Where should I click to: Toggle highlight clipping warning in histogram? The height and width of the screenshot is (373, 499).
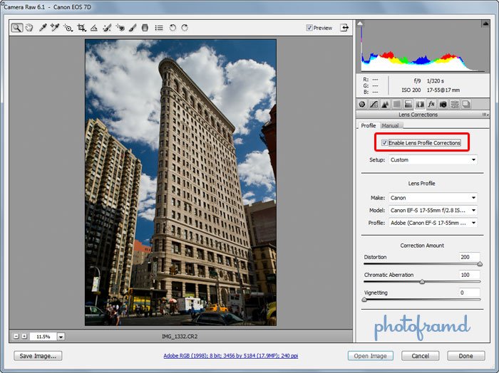(485, 23)
